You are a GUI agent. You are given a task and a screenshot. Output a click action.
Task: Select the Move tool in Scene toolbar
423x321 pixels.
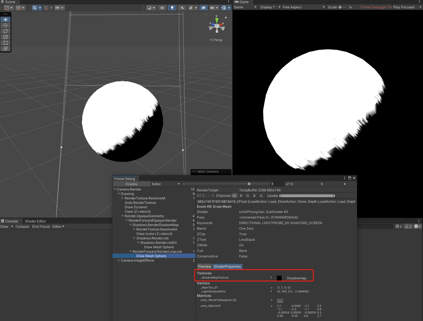coord(6,25)
